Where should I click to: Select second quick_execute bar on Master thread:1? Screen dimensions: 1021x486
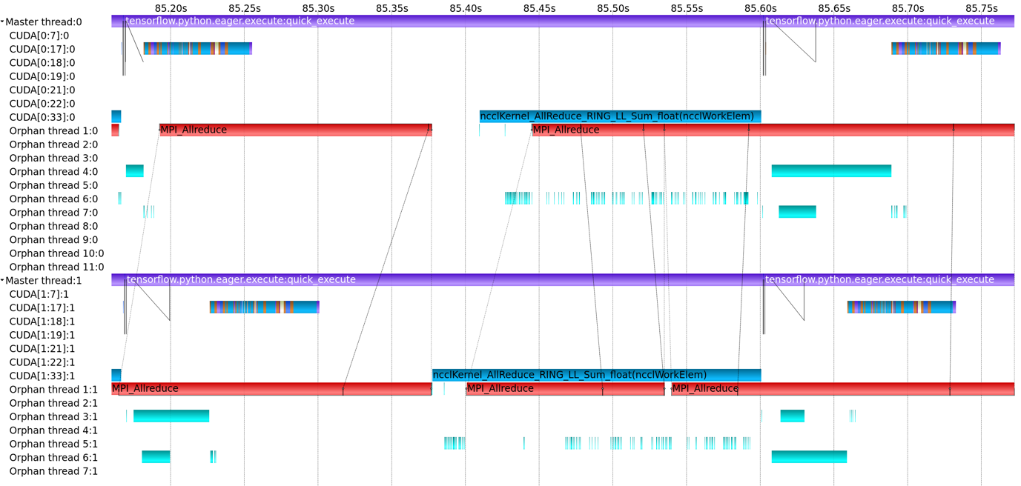(888, 280)
